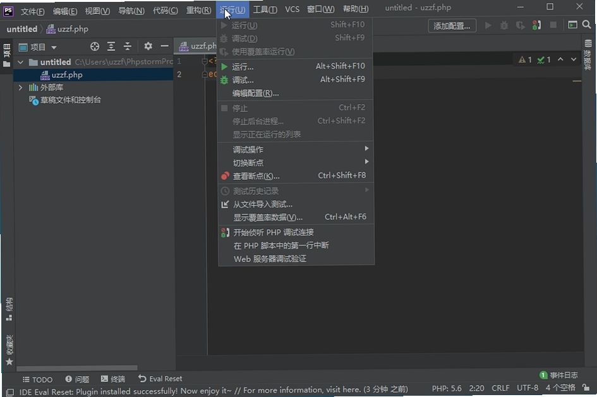Open the TODO tool window

tap(37, 379)
